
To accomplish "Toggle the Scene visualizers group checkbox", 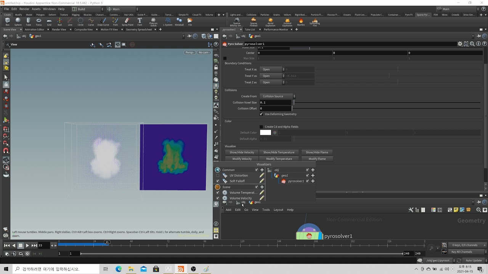I will click(257, 187).
